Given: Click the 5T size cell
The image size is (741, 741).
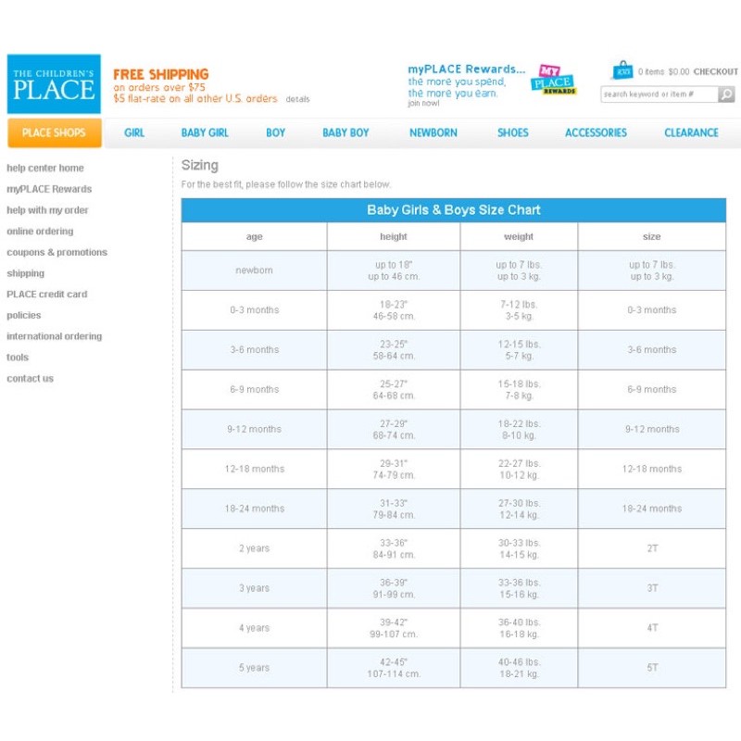Looking at the screenshot, I should (x=652, y=667).
